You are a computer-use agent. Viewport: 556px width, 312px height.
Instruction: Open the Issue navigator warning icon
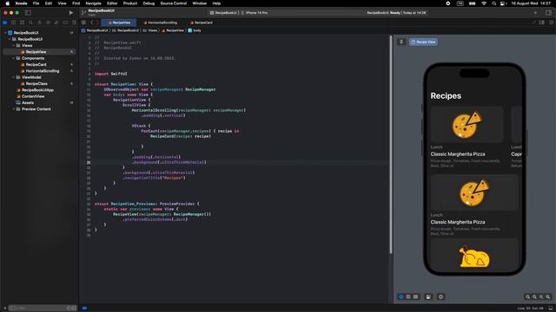click(39, 23)
